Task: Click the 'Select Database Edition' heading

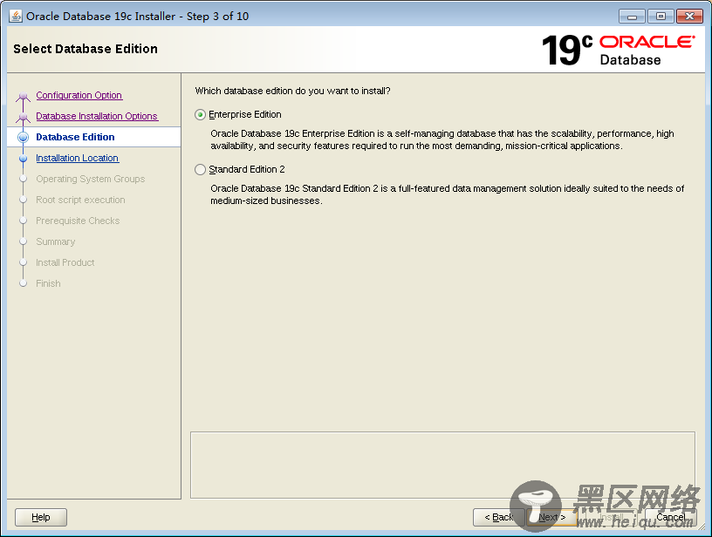Action: (86, 49)
